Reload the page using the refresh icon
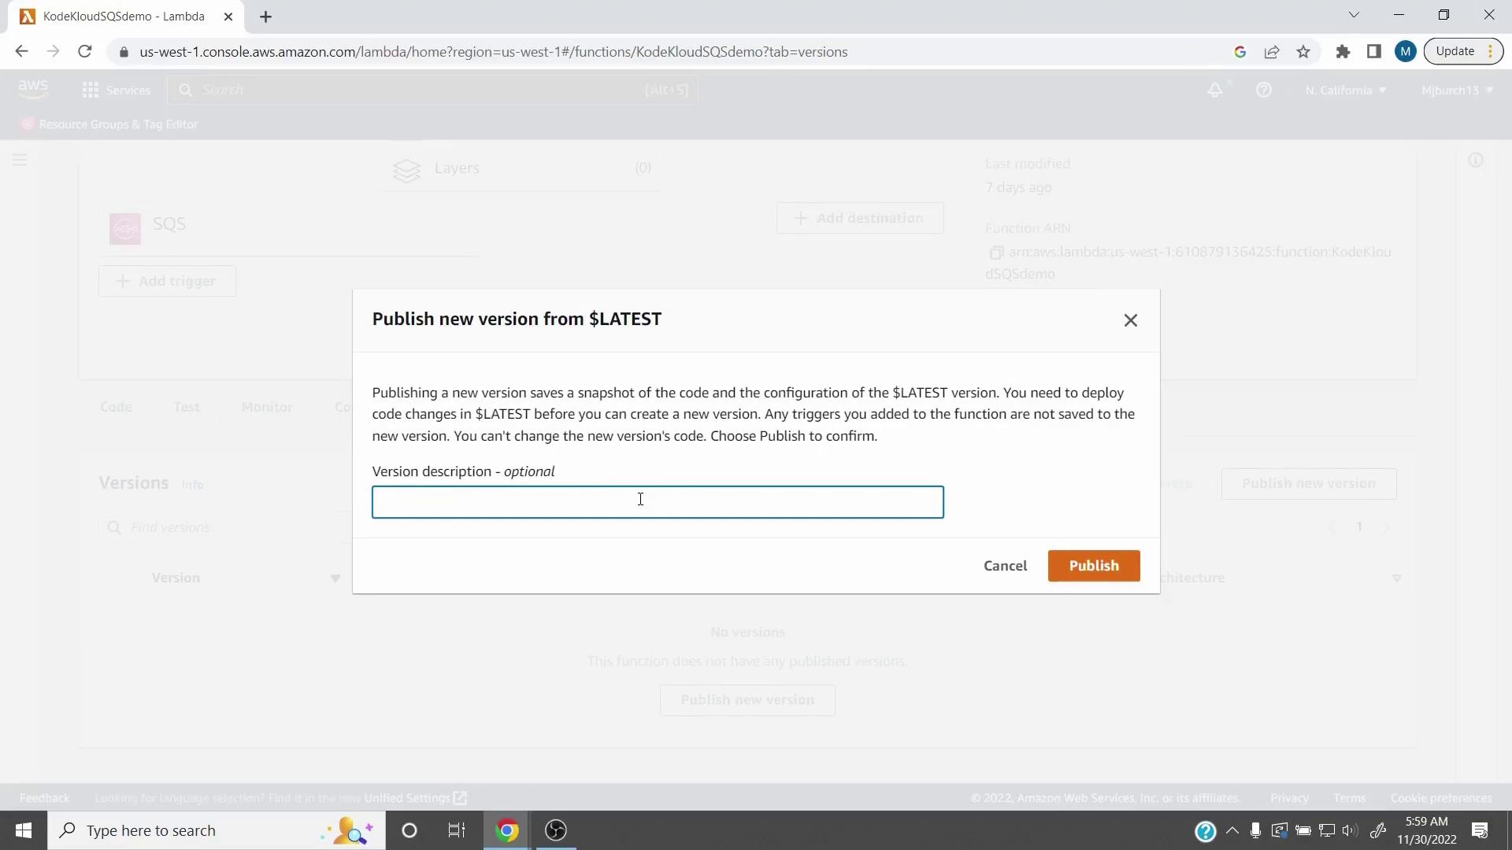Image resolution: width=1512 pixels, height=850 pixels. (x=85, y=52)
